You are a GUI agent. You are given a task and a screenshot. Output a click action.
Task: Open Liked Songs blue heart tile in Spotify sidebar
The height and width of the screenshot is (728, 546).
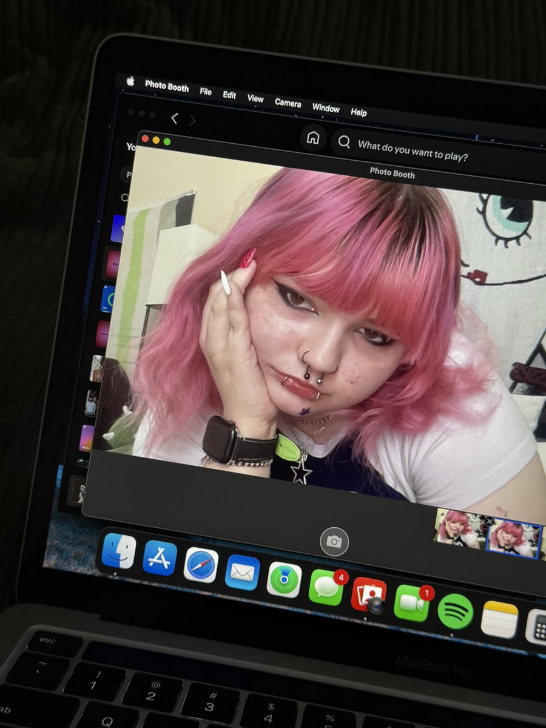(118, 229)
